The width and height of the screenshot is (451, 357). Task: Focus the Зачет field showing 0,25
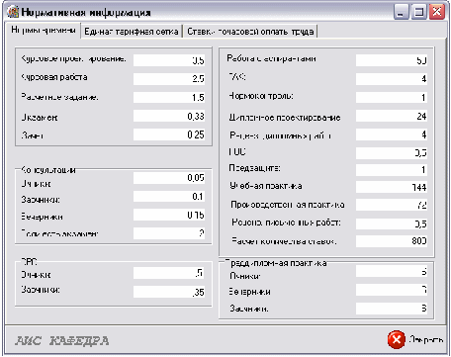(169, 134)
